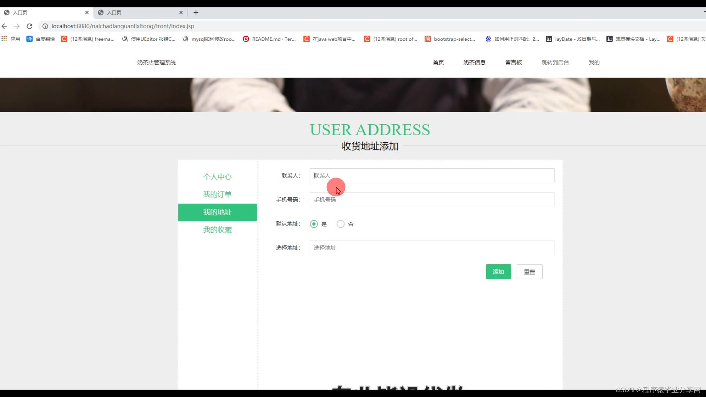Click the browser back arrow

click(4, 26)
